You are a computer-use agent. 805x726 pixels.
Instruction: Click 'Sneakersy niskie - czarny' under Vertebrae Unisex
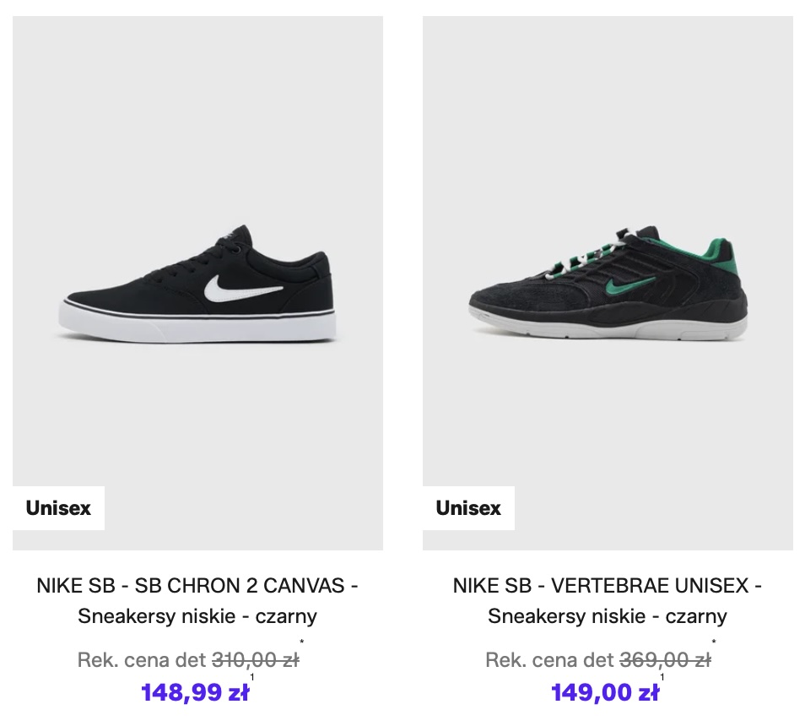[x=608, y=615]
